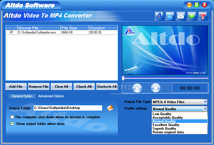The image size is (214, 145).
Task: Enable computer shut down when mission complete
Action: pos(12,117)
